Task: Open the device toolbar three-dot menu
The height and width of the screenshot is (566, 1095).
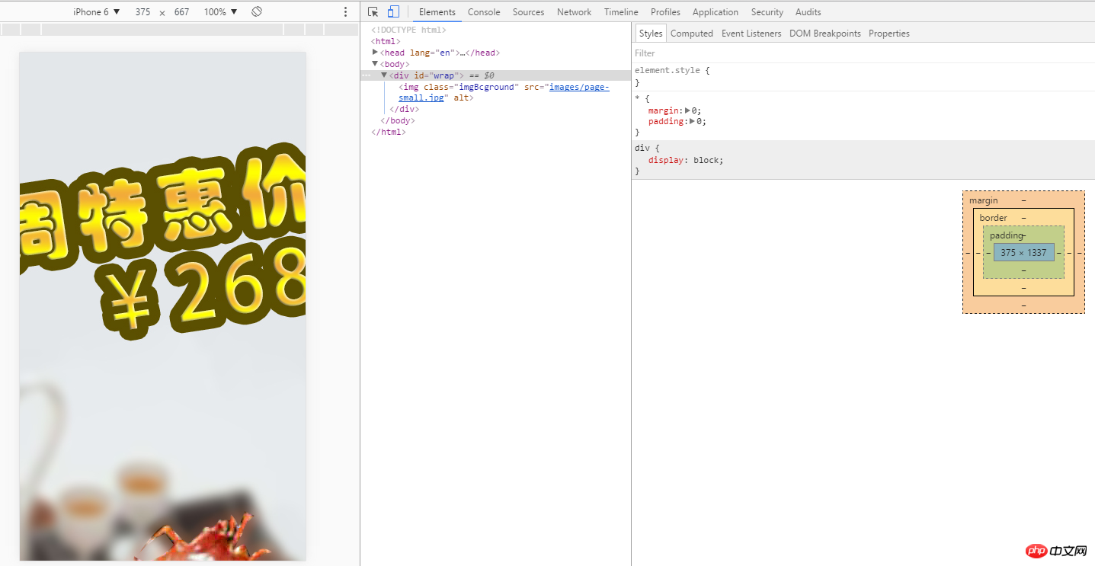Action: 345,11
